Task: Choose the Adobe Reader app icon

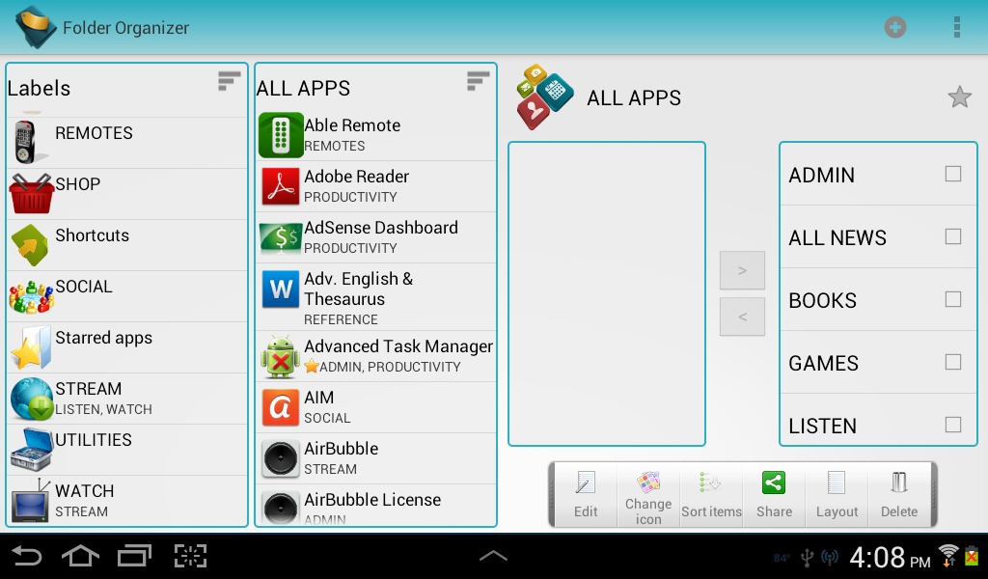Action: pos(281,186)
